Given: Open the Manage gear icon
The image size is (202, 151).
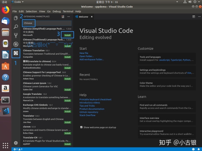Looking at the screenshot, I should click(x=16, y=143).
